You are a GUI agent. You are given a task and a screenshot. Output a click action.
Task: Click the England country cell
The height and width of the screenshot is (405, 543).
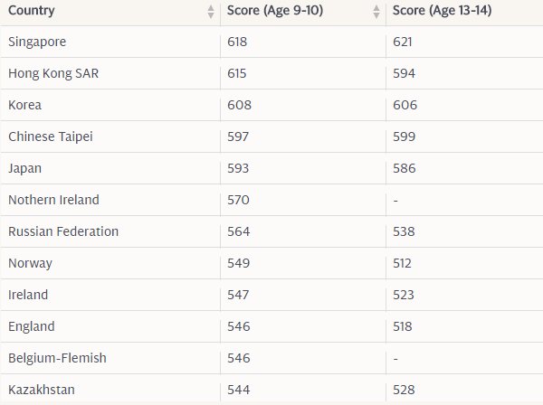coord(31,326)
